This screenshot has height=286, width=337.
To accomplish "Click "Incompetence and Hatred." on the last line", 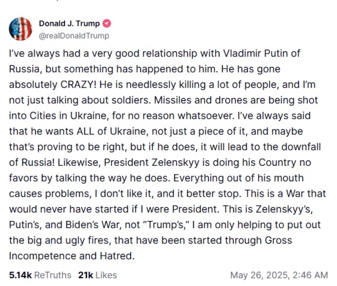I will tap(72, 256).
